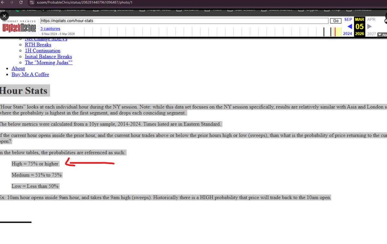Select the '8 Nov 2024 - 5 Mar 2026' date range
Image resolution: width=387 pixels, height=244 pixels.
[x=58, y=34]
